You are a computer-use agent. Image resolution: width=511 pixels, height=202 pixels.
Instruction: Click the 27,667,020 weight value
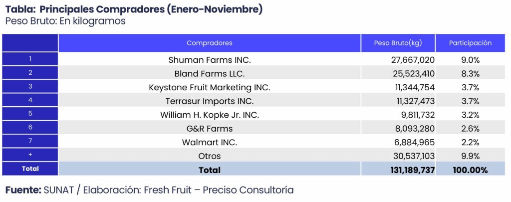[x=413, y=60]
